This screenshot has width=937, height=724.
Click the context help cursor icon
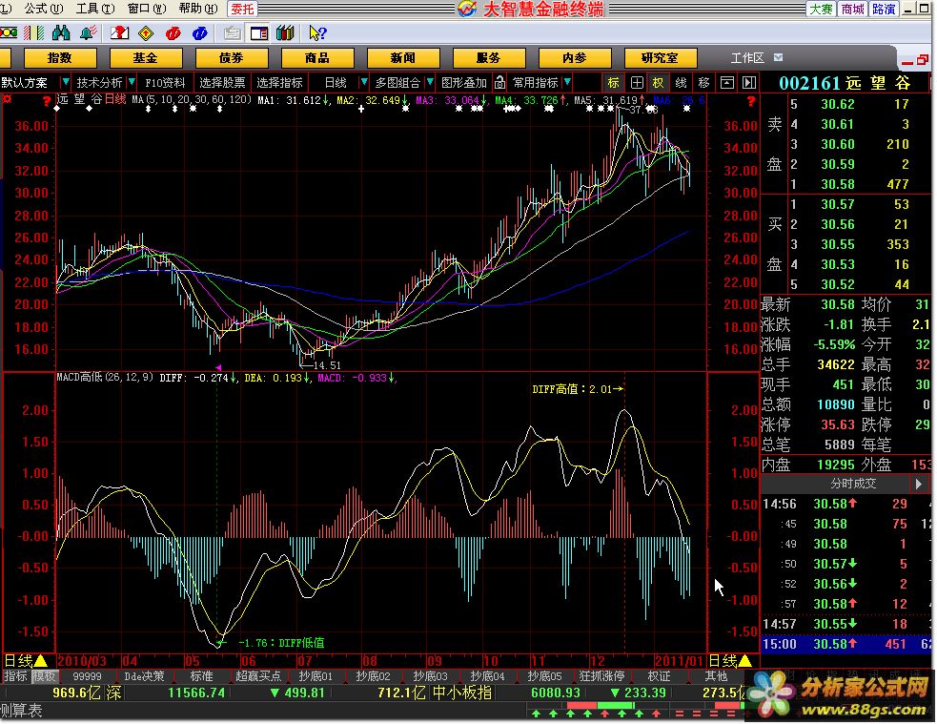(x=317, y=32)
